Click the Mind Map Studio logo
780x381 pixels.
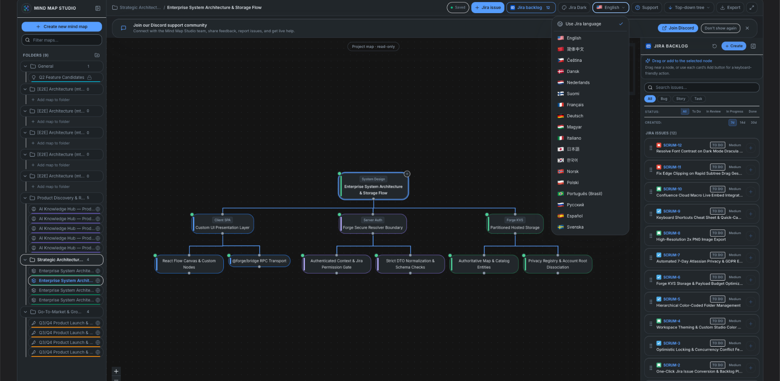tap(26, 8)
